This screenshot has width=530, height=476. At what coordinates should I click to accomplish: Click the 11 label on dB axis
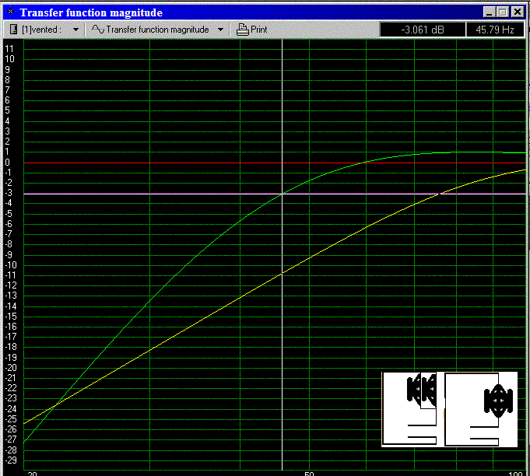pyautogui.click(x=9, y=49)
